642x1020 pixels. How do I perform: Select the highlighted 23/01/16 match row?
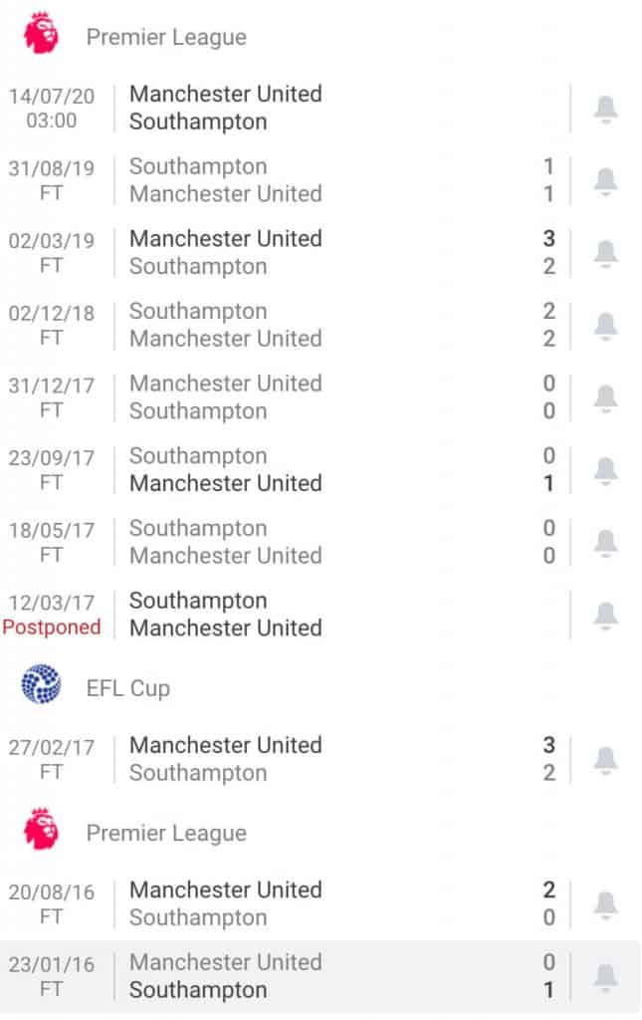[x=299, y=976]
